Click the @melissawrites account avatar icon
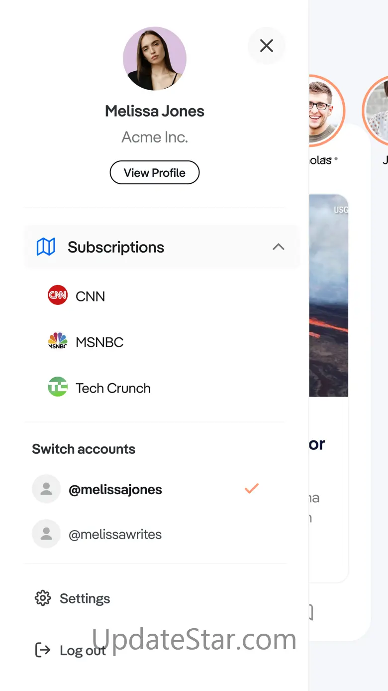 [x=46, y=534]
